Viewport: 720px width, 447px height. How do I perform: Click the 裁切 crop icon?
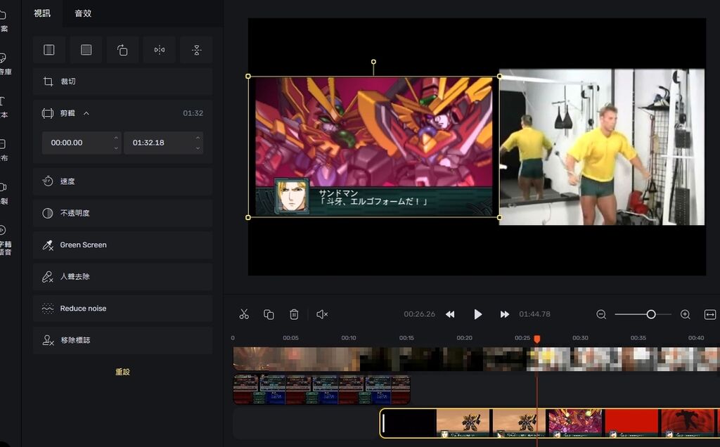click(x=48, y=82)
